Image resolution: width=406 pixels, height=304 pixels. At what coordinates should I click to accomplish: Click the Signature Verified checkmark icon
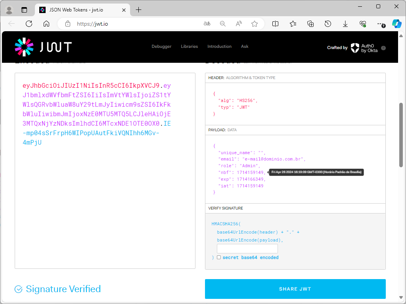[18, 289]
